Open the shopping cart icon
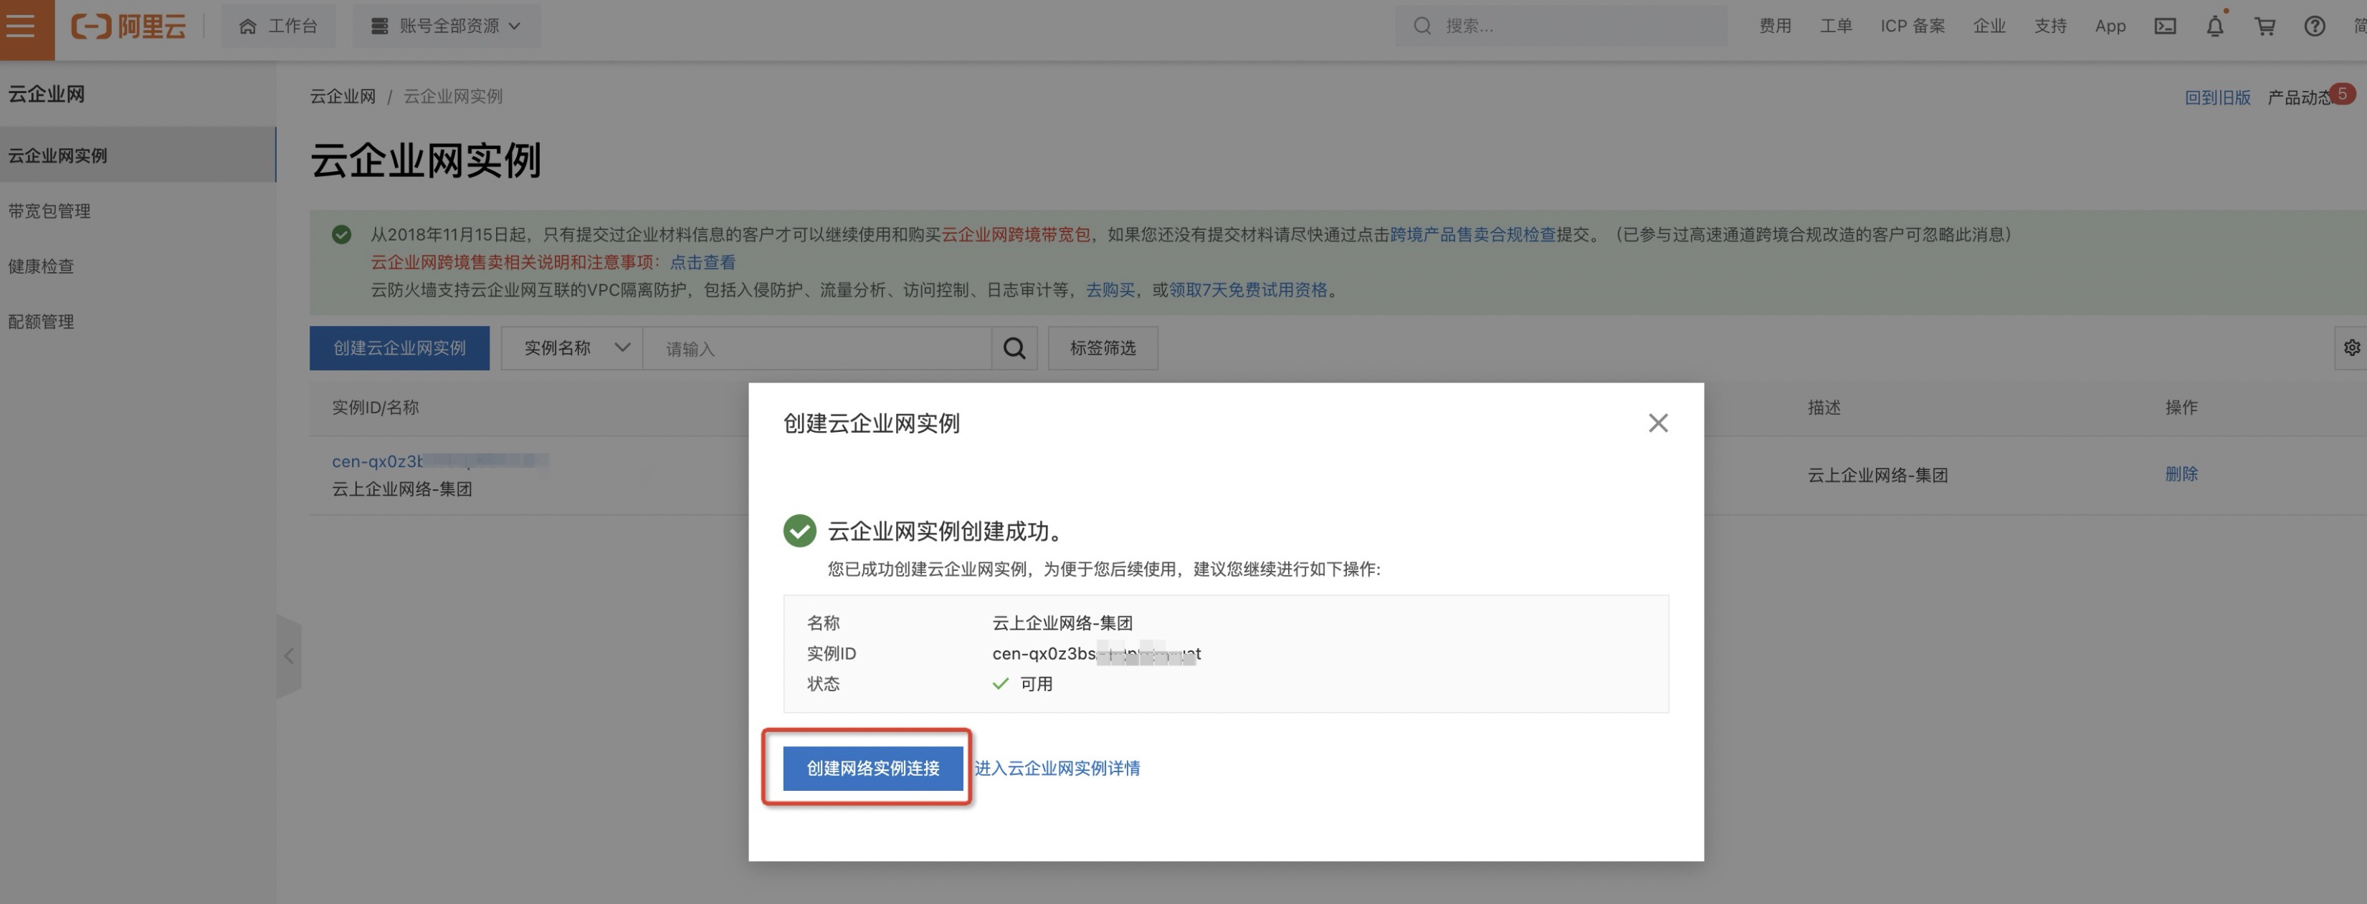Image resolution: width=2367 pixels, height=904 pixels. point(2265,27)
